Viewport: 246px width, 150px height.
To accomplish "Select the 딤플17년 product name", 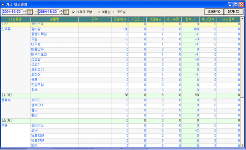I will click(x=37, y=141).
